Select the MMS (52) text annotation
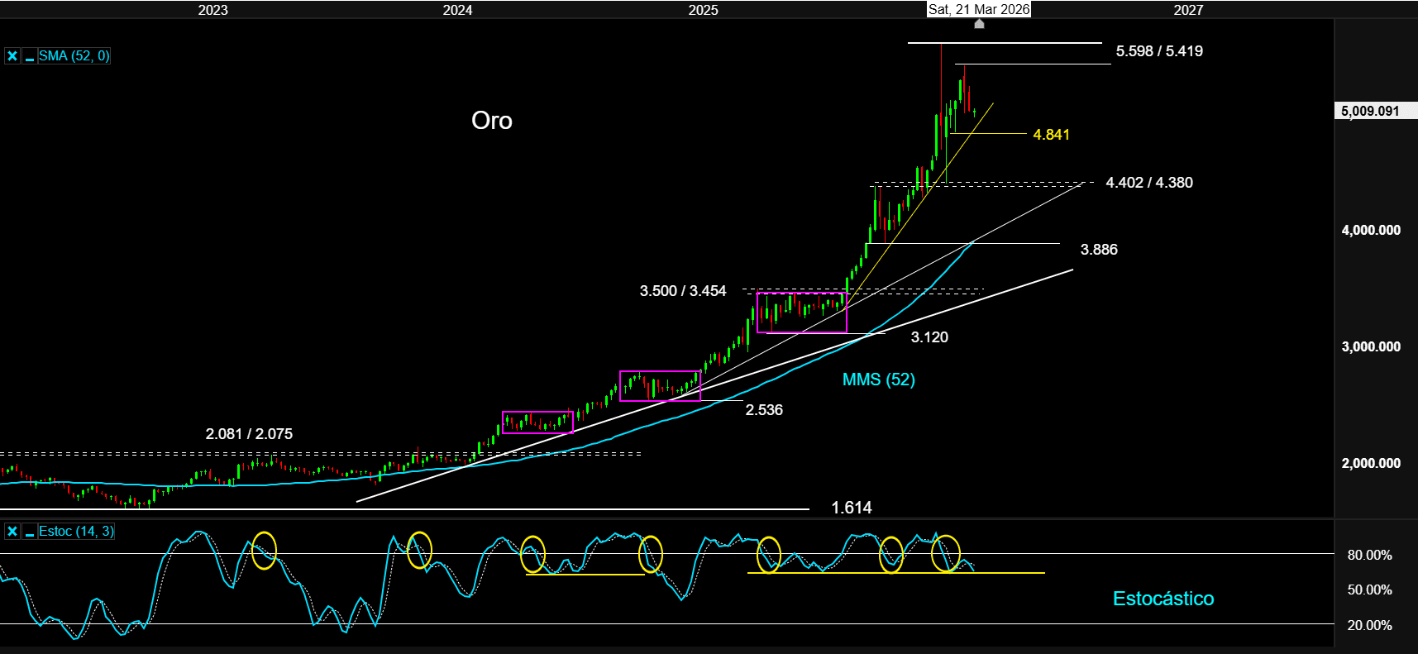The width and height of the screenshot is (1418, 654). (x=878, y=380)
